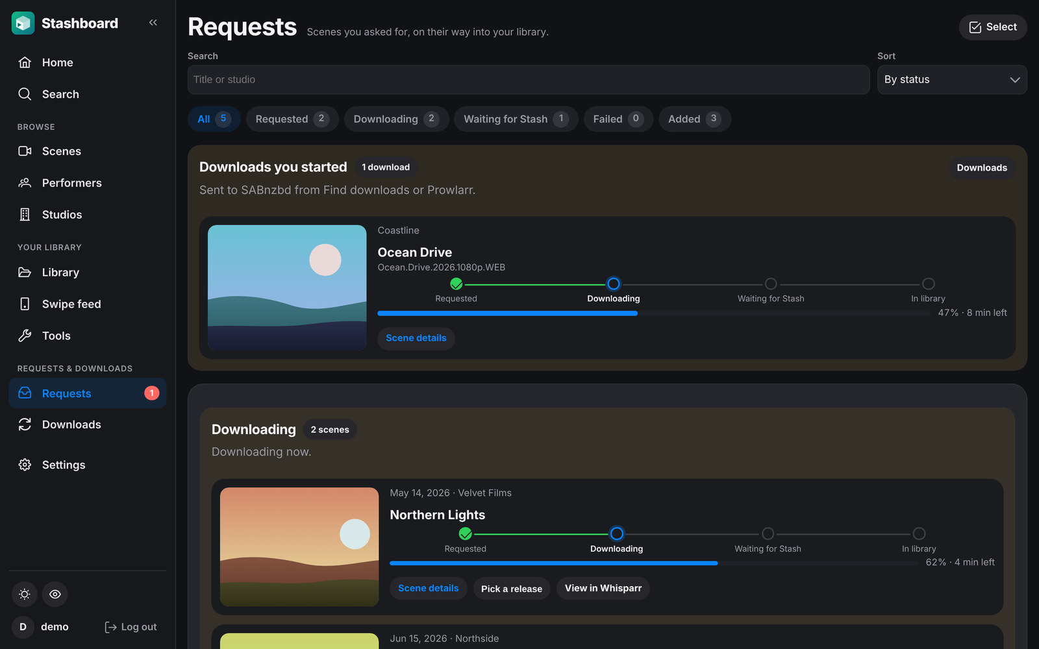The image size is (1039, 649).
Task: Click the demo user avatar
Action: click(23, 627)
